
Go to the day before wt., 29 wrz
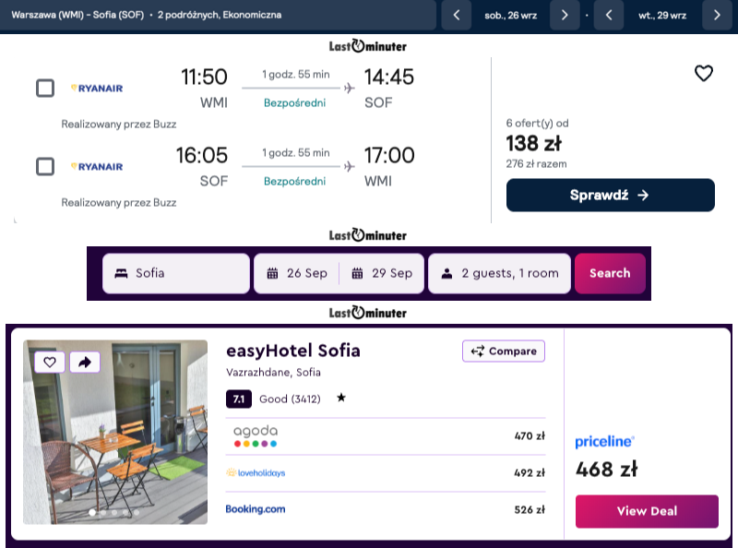click(x=609, y=15)
